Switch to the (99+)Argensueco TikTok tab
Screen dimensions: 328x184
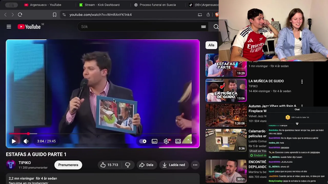[x=204, y=5]
